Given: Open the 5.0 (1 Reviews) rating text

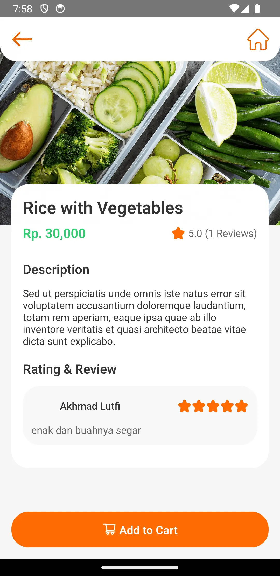Looking at the screenshot, I should [222, 234].
